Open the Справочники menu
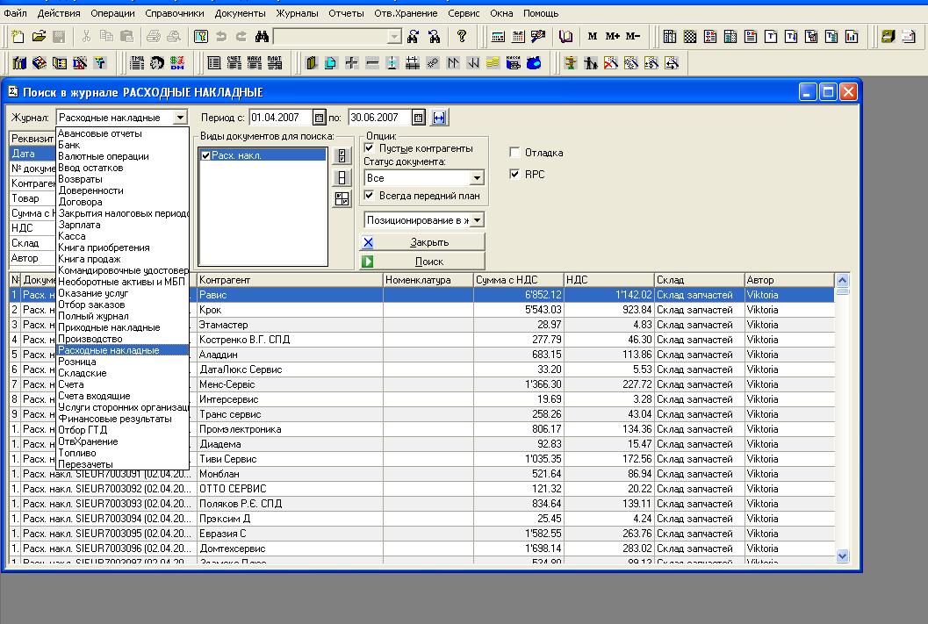928x624 pixels. coord(174,14)
